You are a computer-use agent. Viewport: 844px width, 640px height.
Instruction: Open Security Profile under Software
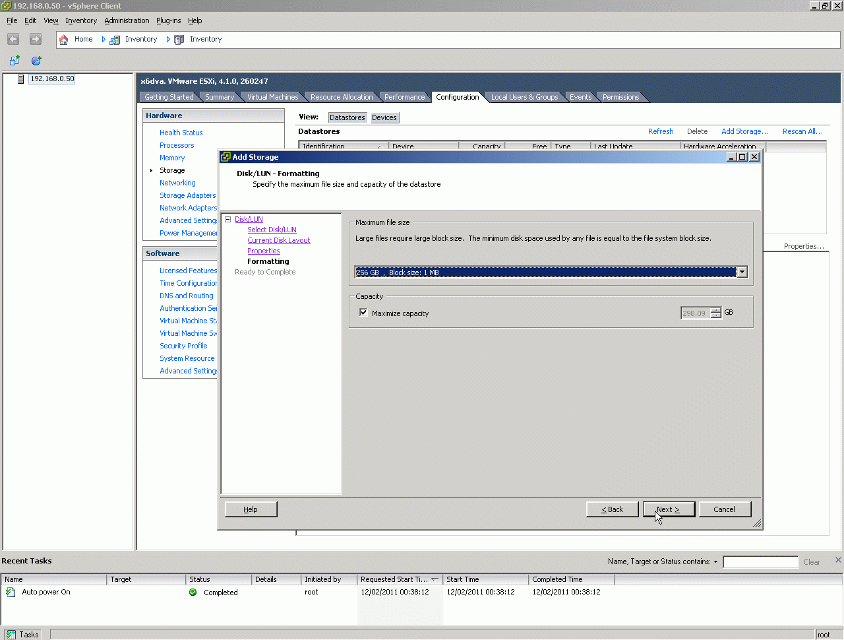[183, 346]
